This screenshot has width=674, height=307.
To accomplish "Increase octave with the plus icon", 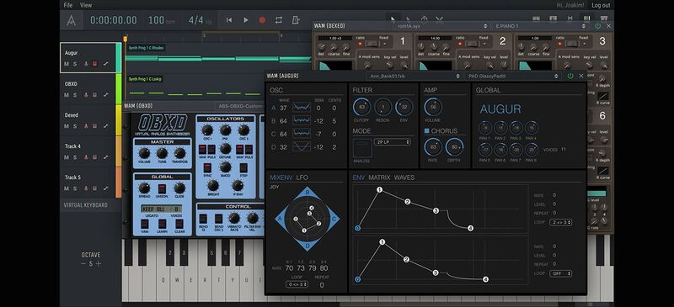I will click(x=99, y=263).
